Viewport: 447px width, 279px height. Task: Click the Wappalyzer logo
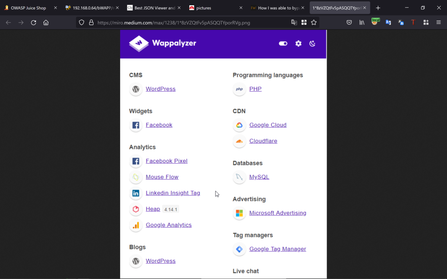[x=162, y=44]
